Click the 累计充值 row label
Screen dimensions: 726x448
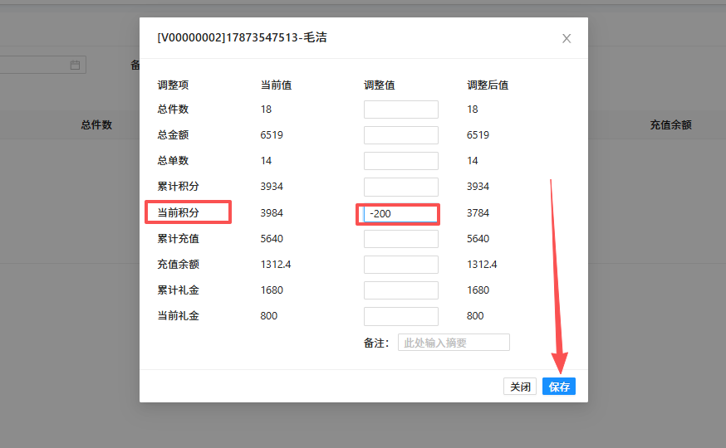coord(178,239)
